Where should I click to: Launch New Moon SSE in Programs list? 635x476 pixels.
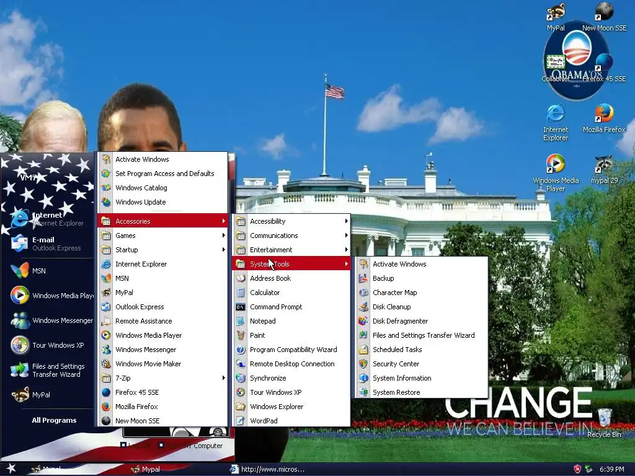pyautogui.click(x=163, y=421)
